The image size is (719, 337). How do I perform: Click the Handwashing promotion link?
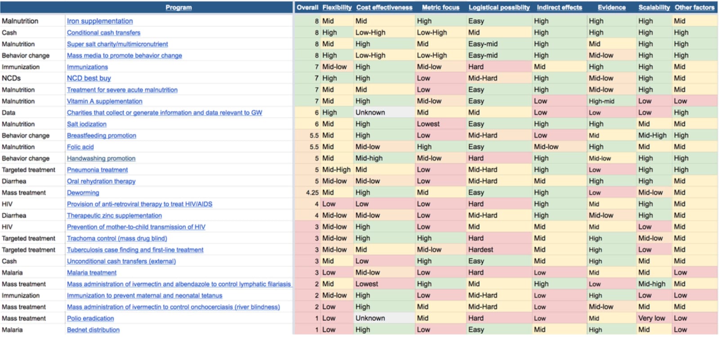[x=101, y=158]
